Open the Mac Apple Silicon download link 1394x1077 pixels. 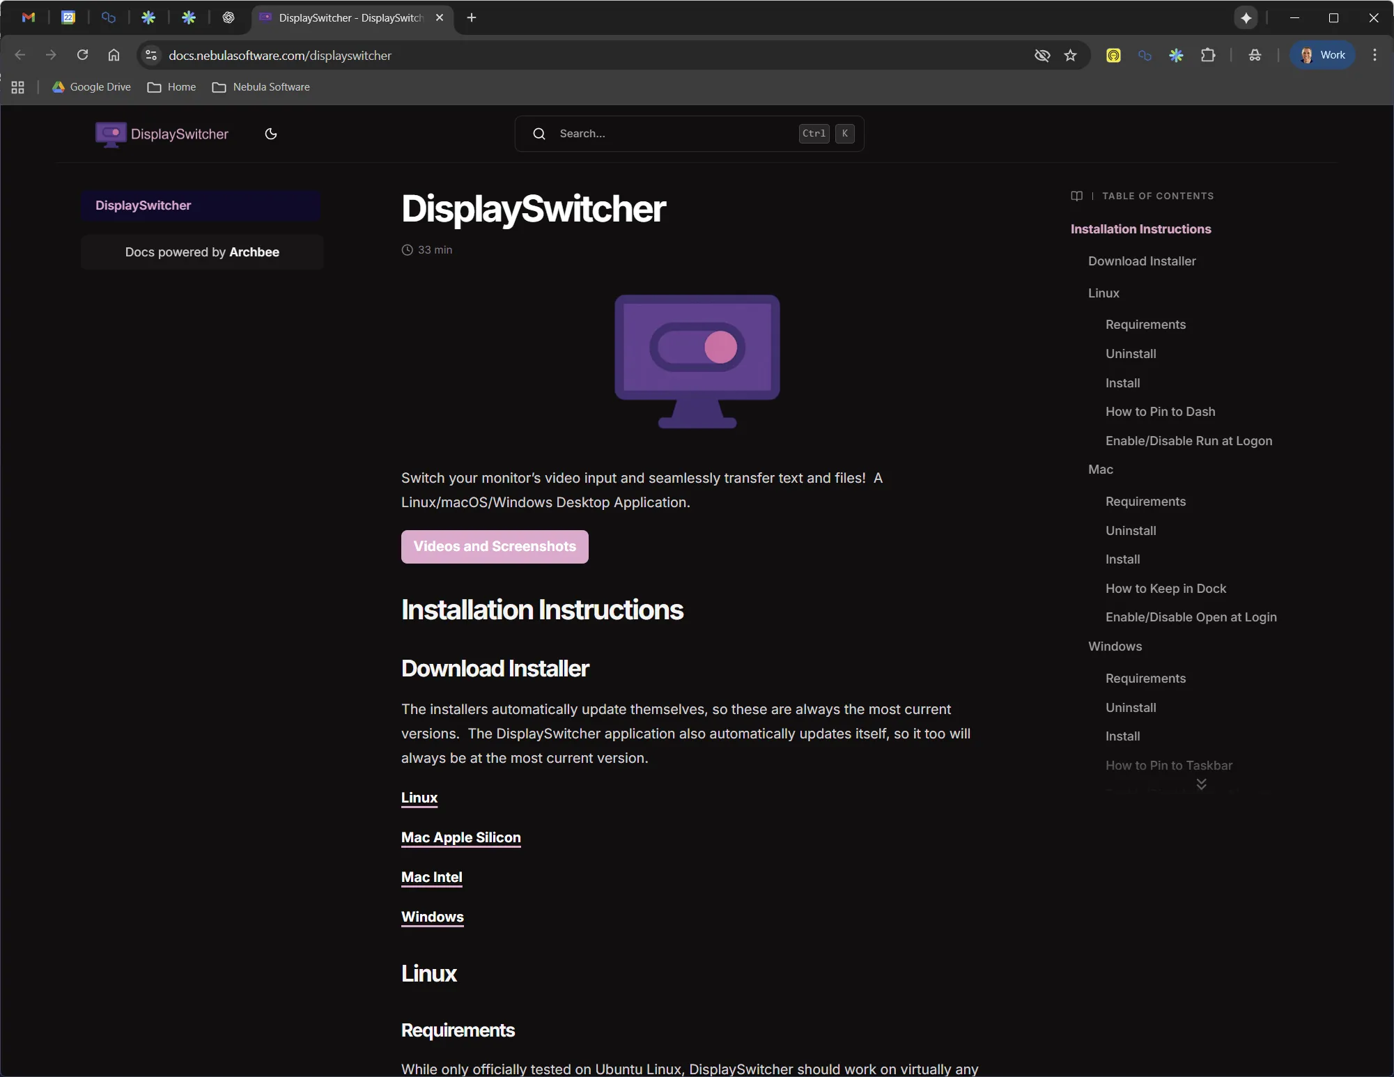461,837
